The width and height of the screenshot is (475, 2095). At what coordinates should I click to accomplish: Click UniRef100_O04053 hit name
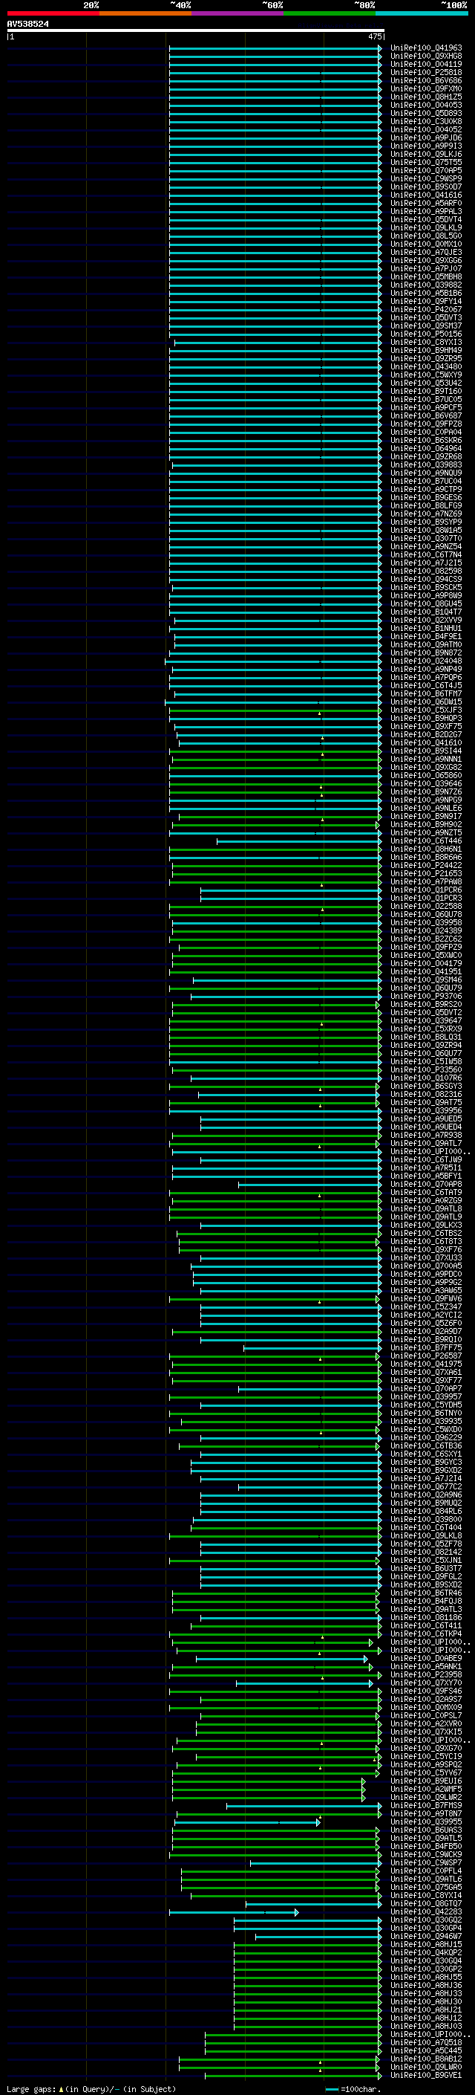click(425, 105)
